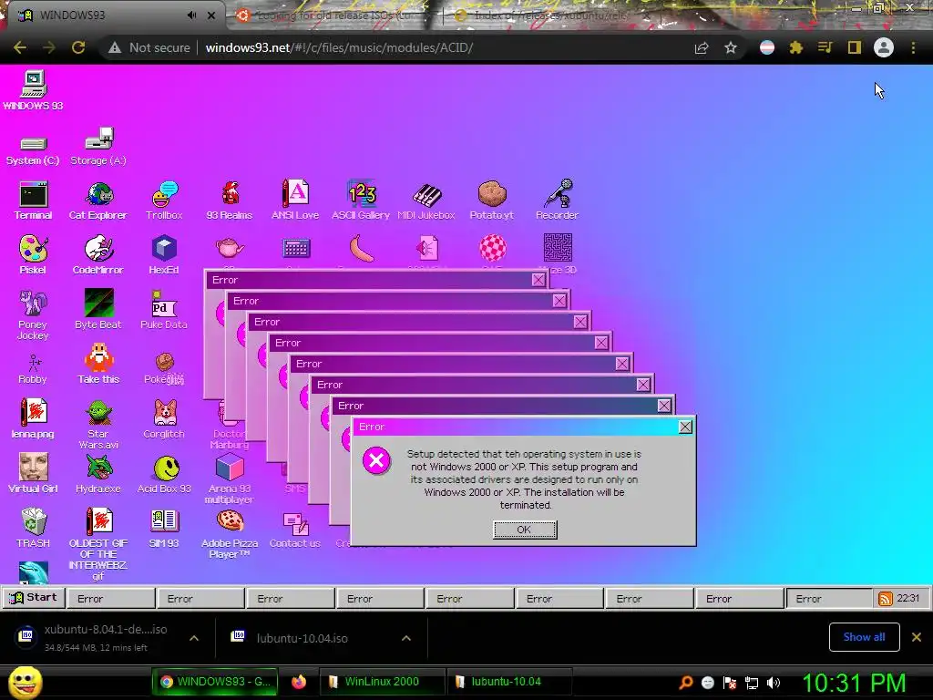The height and width of the screenshot is (700, 933).
Task: Open ANSI Love icon
Action: pyautogui.click(x=295, y=201)
